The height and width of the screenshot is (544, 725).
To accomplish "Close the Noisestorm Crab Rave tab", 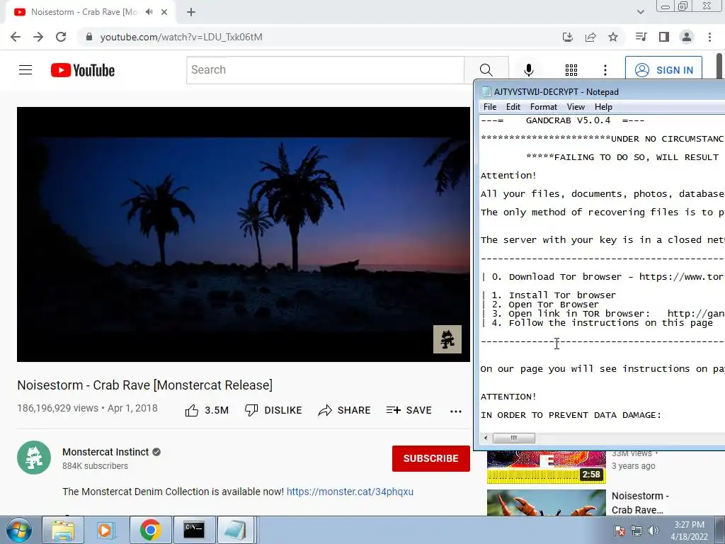I will coord(164,12).
